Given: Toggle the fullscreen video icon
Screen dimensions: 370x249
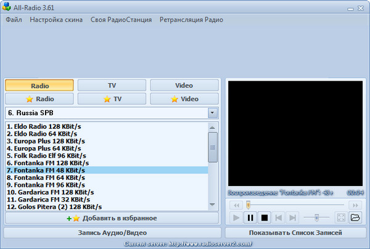Looking at the screenshot, I should [x=341, y=218].
